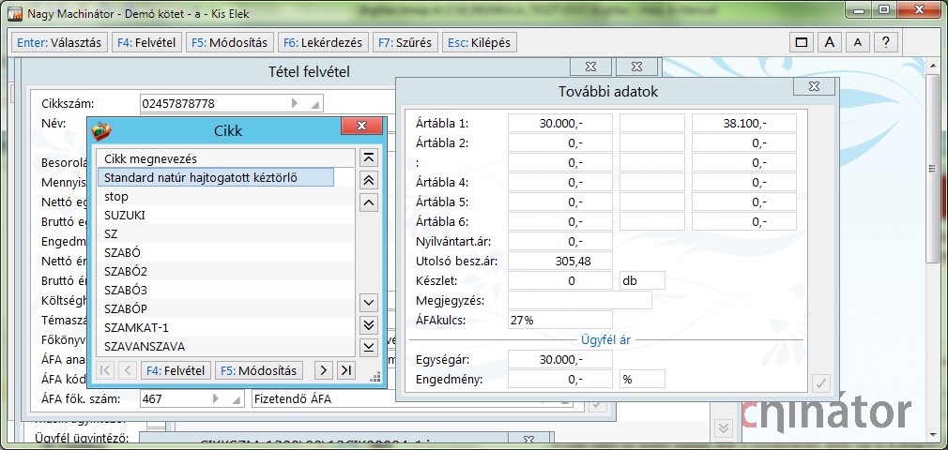Page up in Cikk list
Screen dimensions: 948x450
pyautogui.click(x=368, y=180)
